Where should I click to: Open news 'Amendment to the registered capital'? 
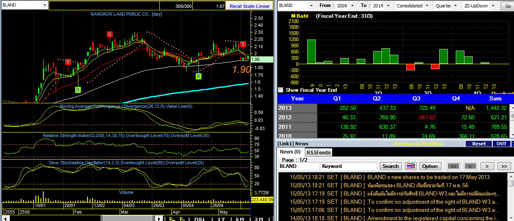click(433, 218)
